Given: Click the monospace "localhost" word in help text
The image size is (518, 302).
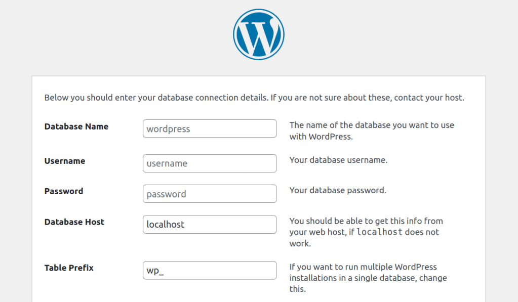Looking at the screenshot, I should (380, 232).
